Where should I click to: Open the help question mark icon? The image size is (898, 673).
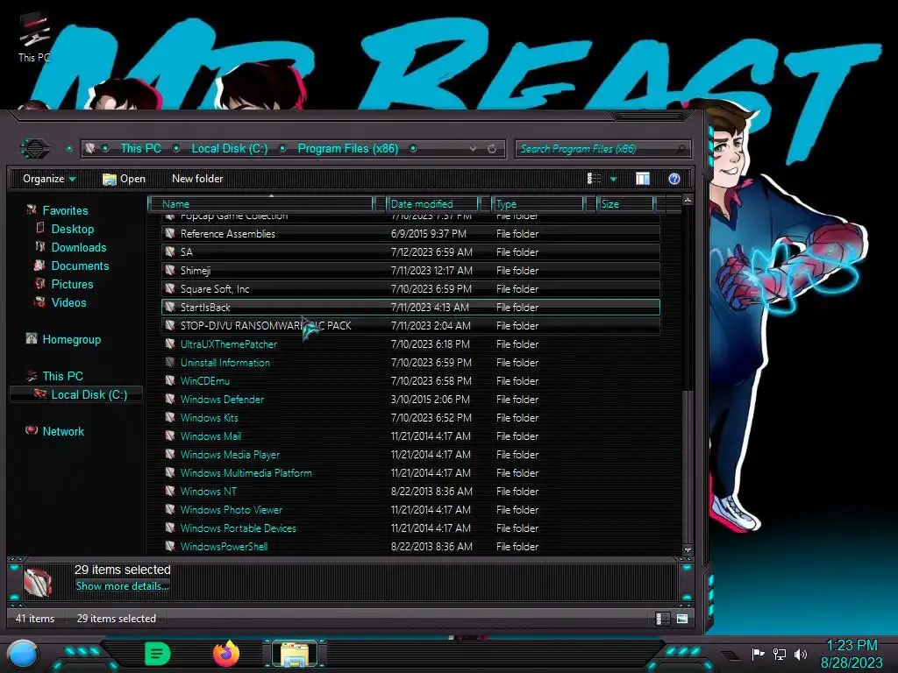click(x=674, y=179)
